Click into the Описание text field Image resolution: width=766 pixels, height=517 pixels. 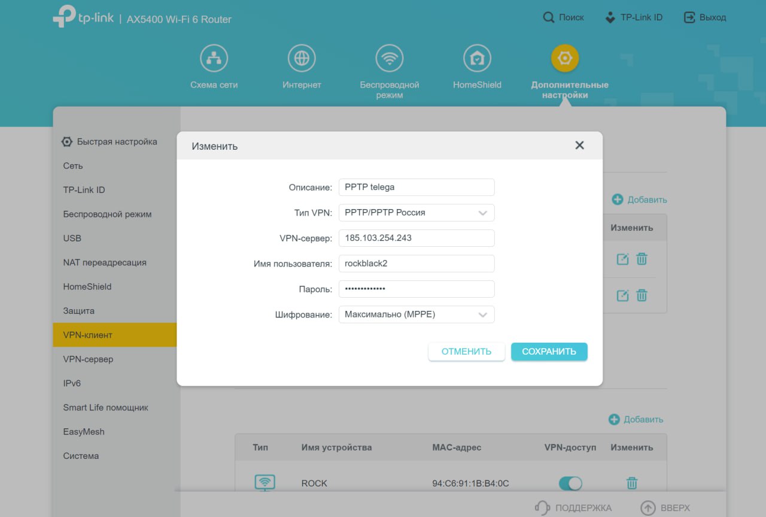pos(417,187)
